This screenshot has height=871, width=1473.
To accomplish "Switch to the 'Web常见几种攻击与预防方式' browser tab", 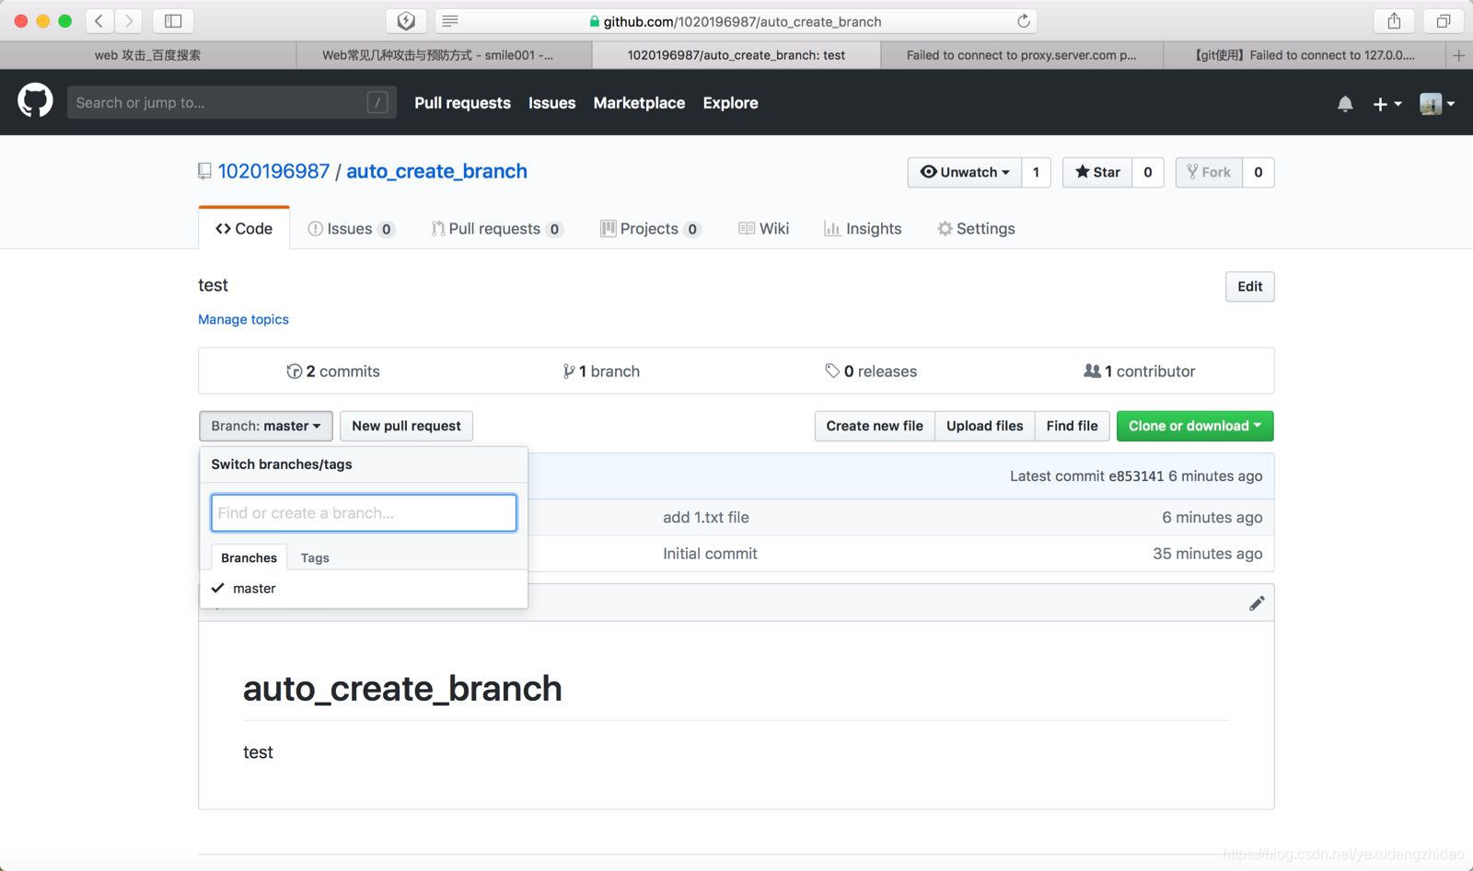I will 444,55.
